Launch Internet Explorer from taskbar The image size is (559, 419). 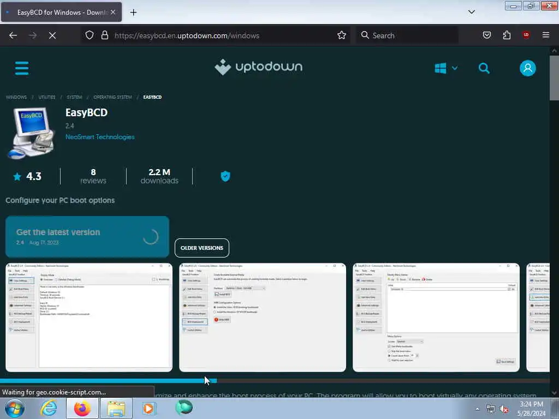tap(49, 408)
